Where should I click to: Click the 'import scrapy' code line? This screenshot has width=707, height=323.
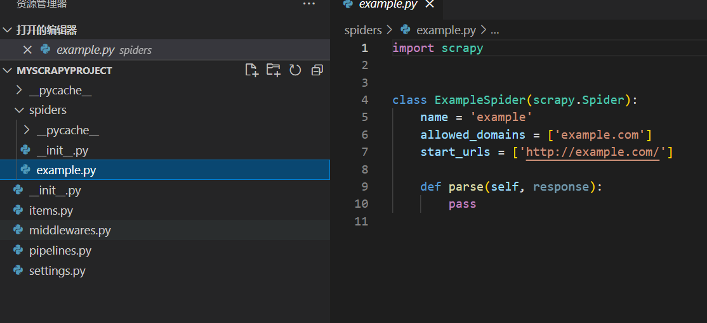438,48
